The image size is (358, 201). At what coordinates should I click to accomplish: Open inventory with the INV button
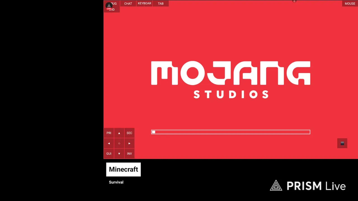pos(129,154)
